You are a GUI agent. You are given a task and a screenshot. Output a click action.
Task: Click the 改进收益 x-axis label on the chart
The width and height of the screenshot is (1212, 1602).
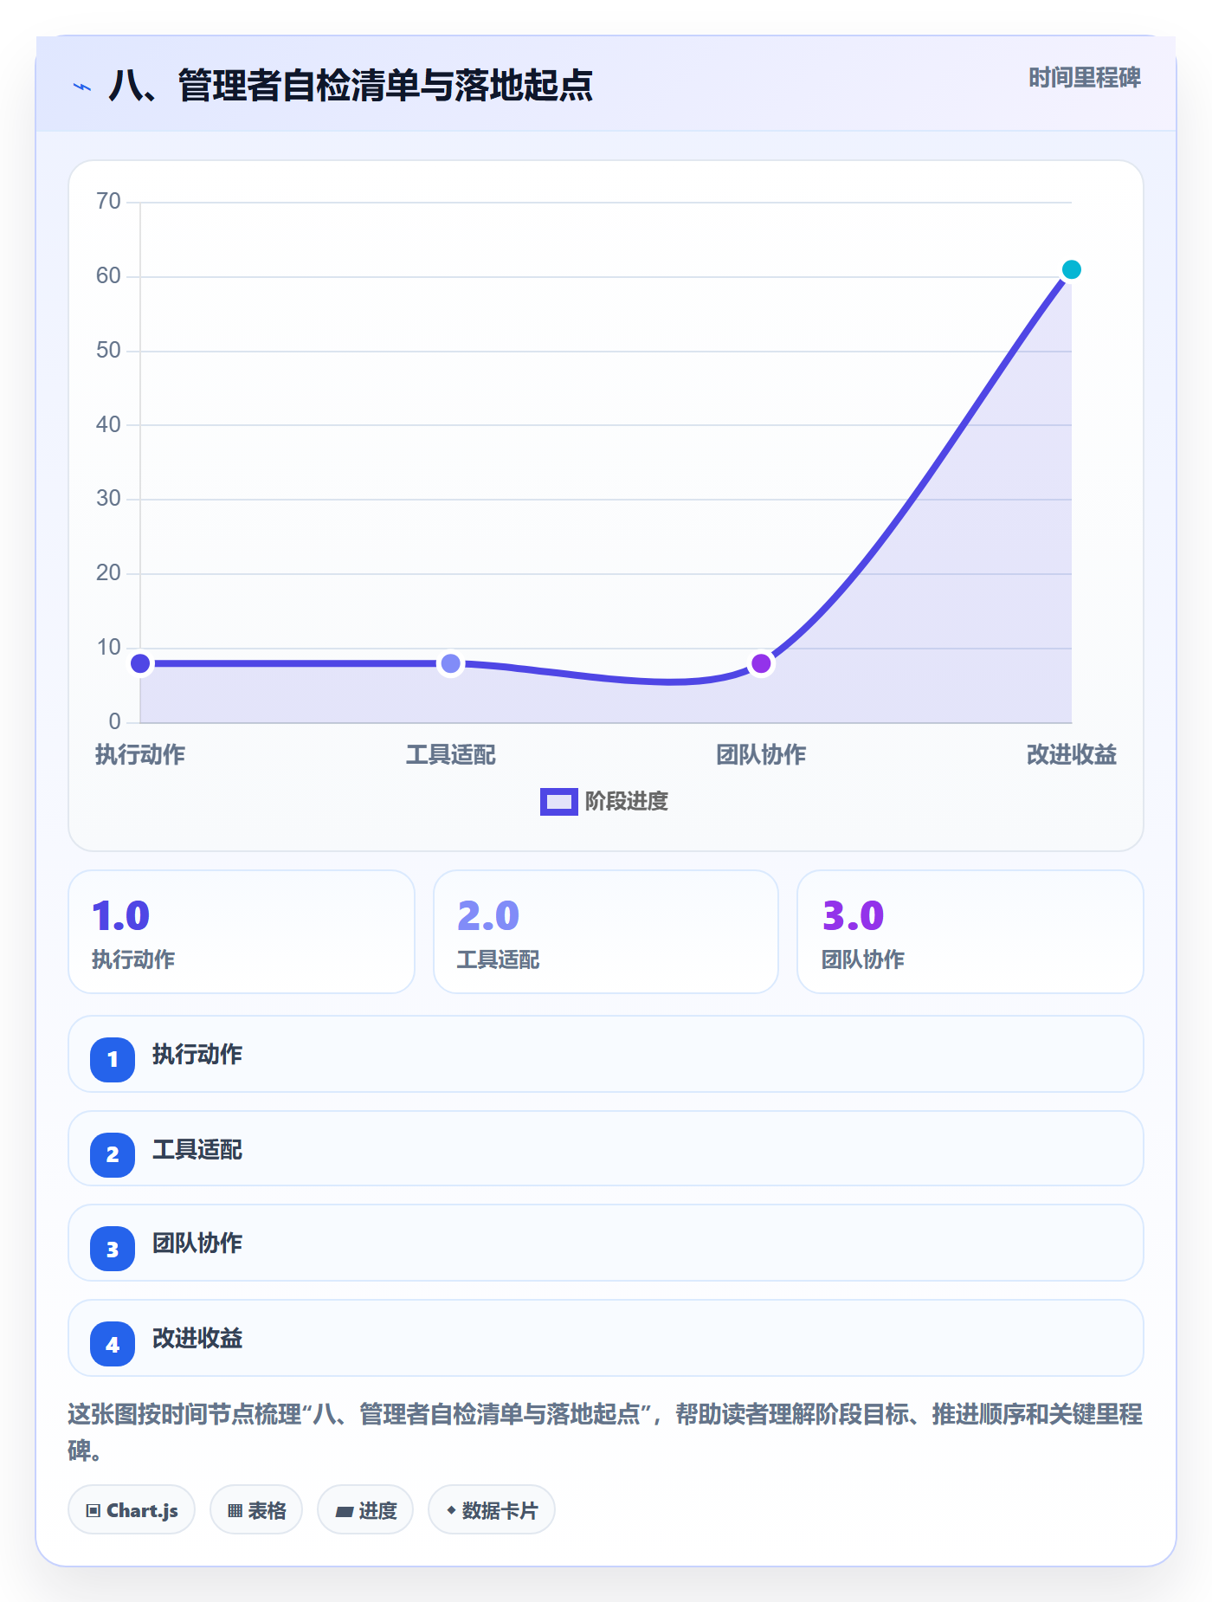(1071, 754)
